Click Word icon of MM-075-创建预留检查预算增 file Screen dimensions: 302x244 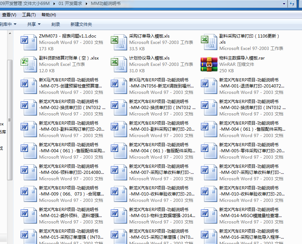point(29,86)
